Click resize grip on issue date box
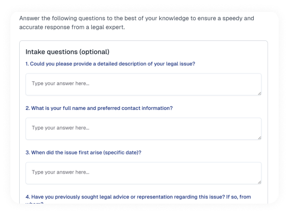The width and height of the screenshot is (289, 214). [259, 182]
